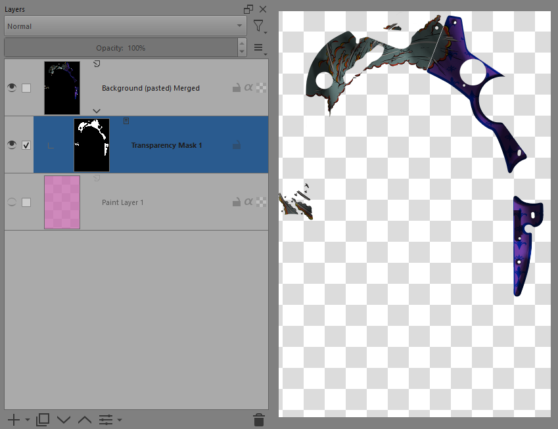Move the layer or mask up
The image size is (558, 429).
[x=85, y=420]
